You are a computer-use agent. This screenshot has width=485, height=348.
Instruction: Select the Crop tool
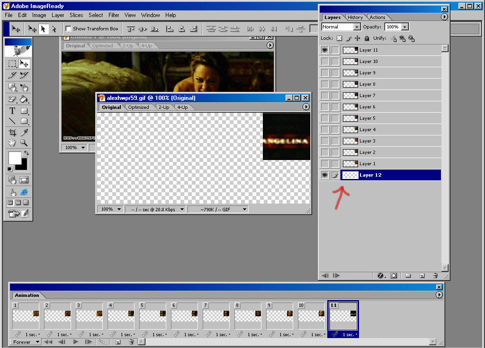click(x=12, y=133)
